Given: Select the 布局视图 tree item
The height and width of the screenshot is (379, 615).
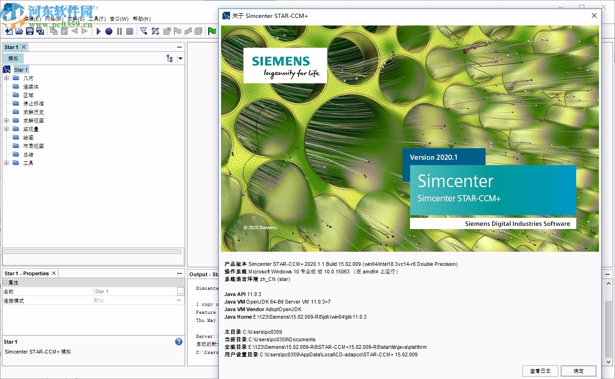Looking at the screenshot, I should click(x=34, y=146).
